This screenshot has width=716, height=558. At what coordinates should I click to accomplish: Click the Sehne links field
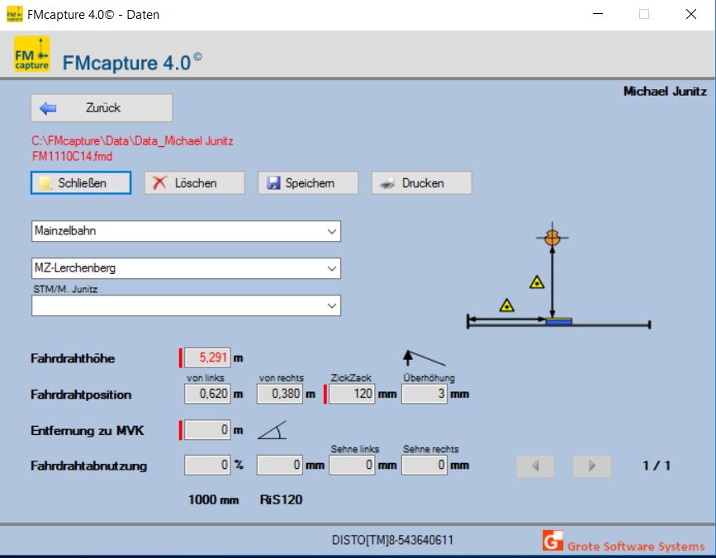352,466
